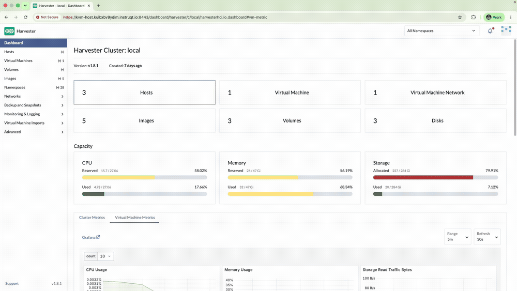
Task: Click the Memory Usage chart title
Action: 238,270
